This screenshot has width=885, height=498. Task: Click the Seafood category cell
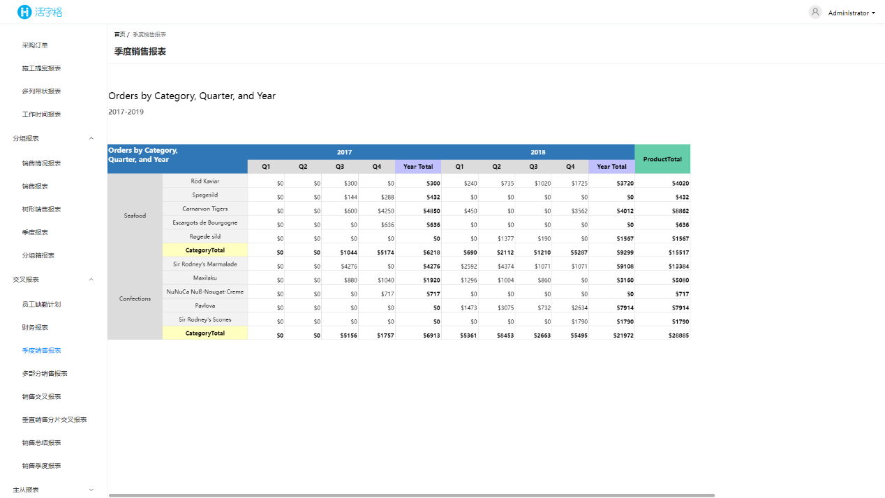click(x=135, y=216)
